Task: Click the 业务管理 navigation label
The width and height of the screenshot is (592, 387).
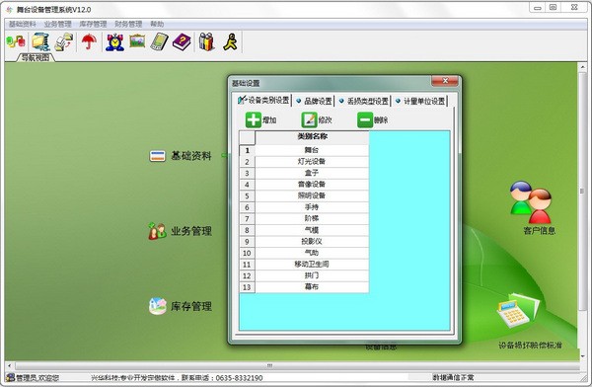Action: tap(191, 231)
